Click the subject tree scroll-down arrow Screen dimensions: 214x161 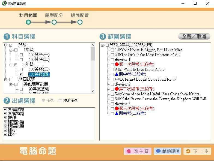point(93,91)
